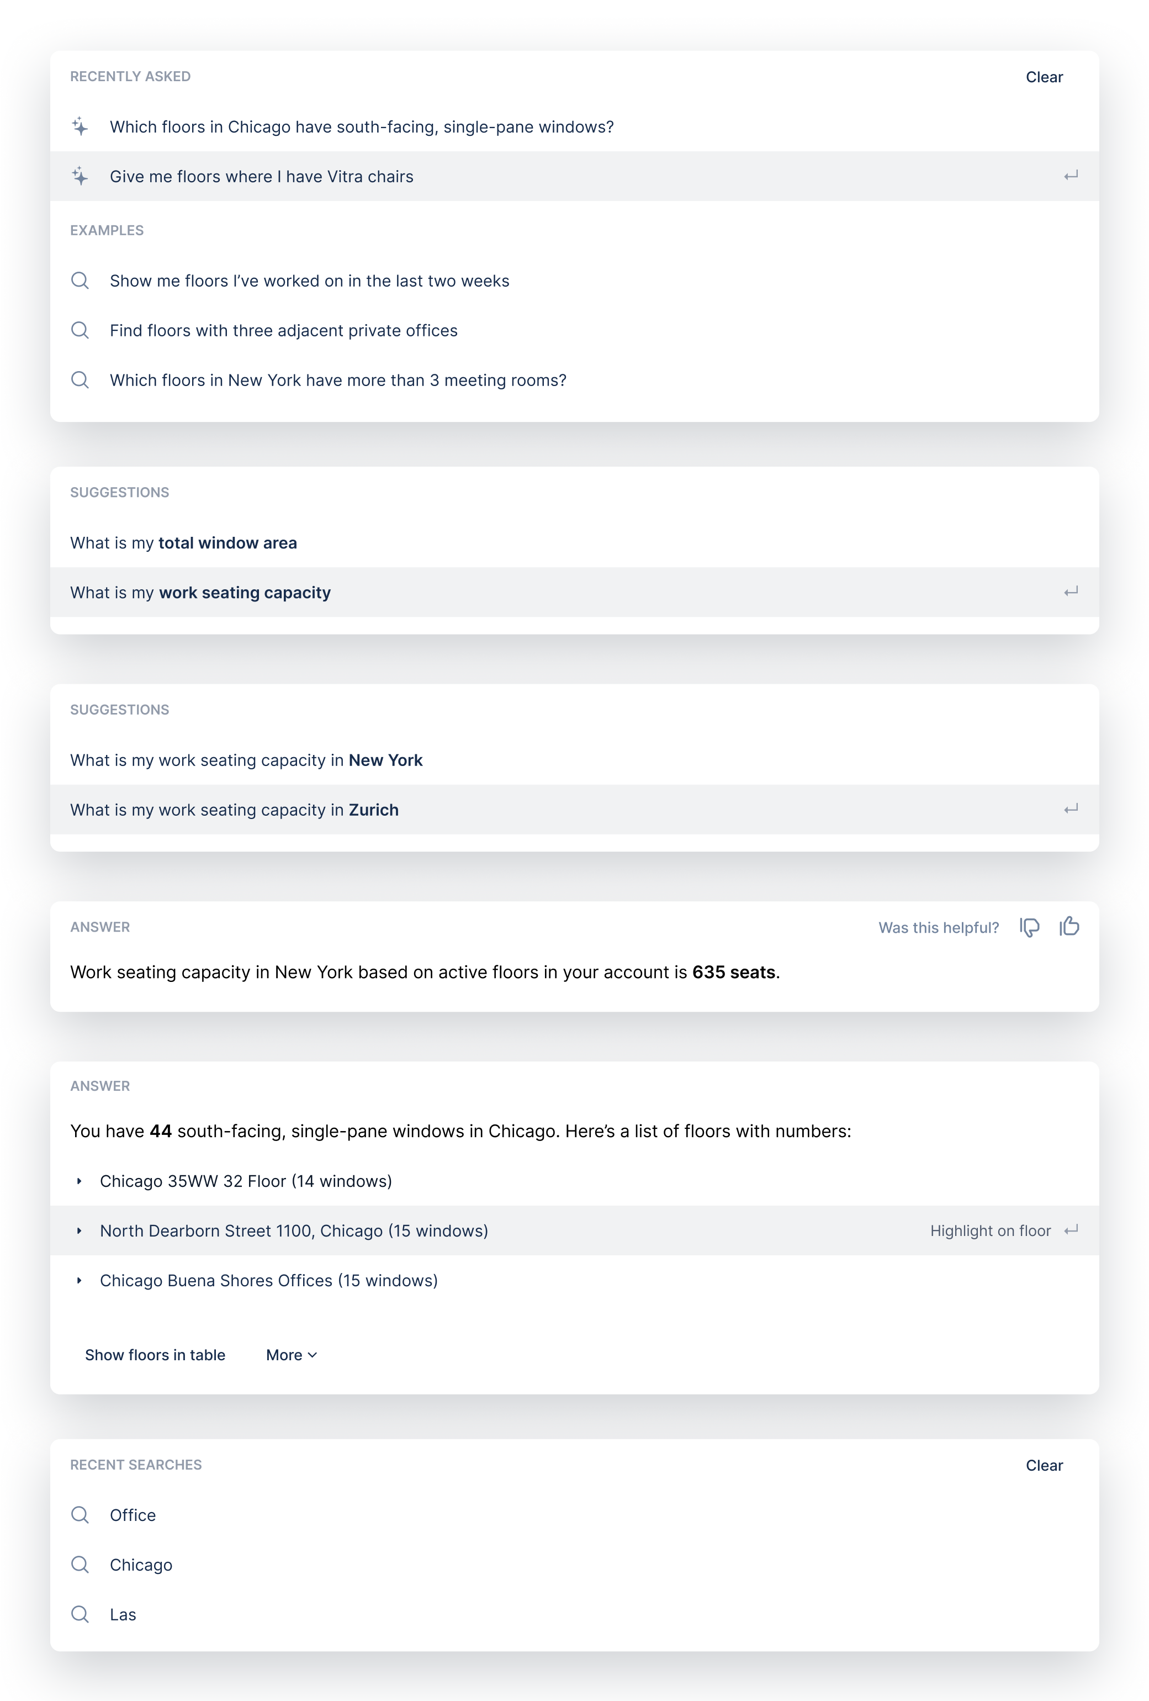Click the magnifier icon beside 'Chicago' recent search
The width and height of the screenshot is (1149, 1701).
81,1565
